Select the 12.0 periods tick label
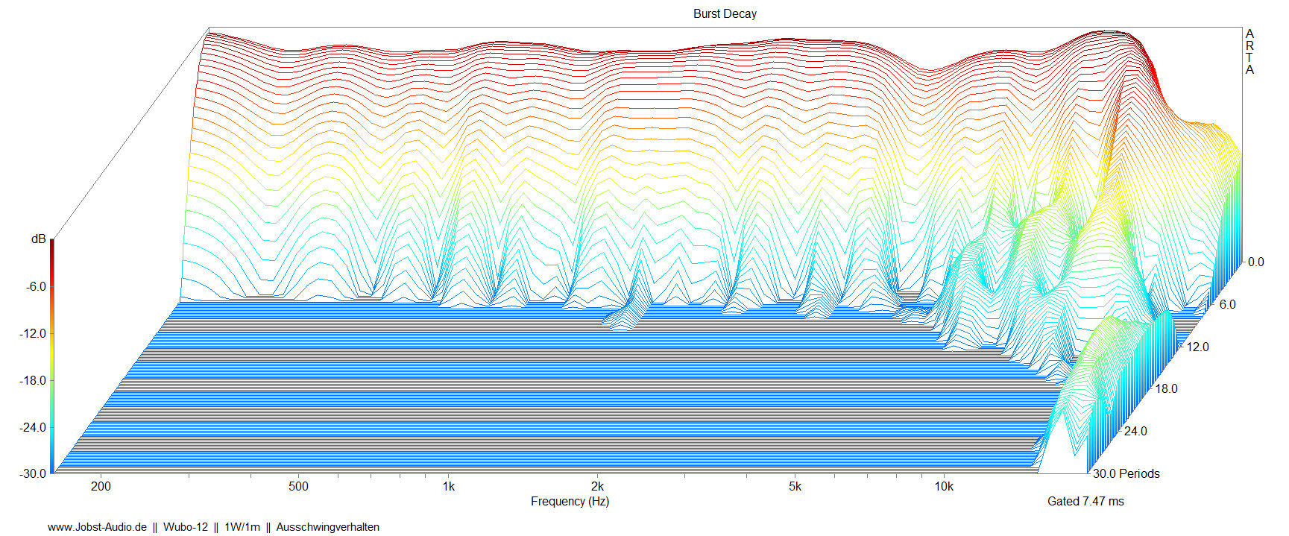The image size is (1289, 536). 1197,347
